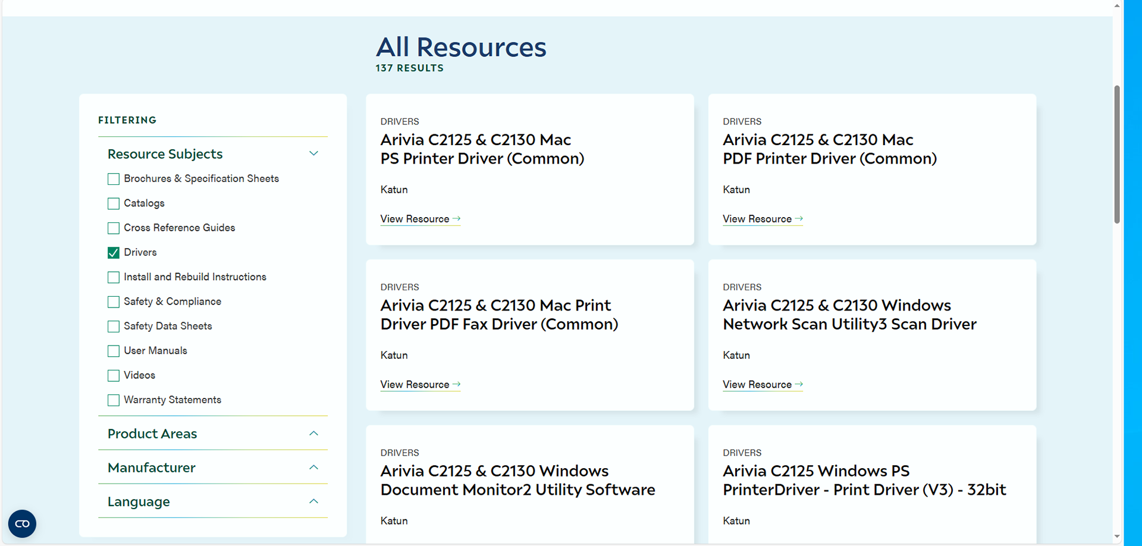The image size is (1142, 546).
Task: Enable Install and Rebuild Instructions filter
Action: pyautogui.click(x=113, y=277)
